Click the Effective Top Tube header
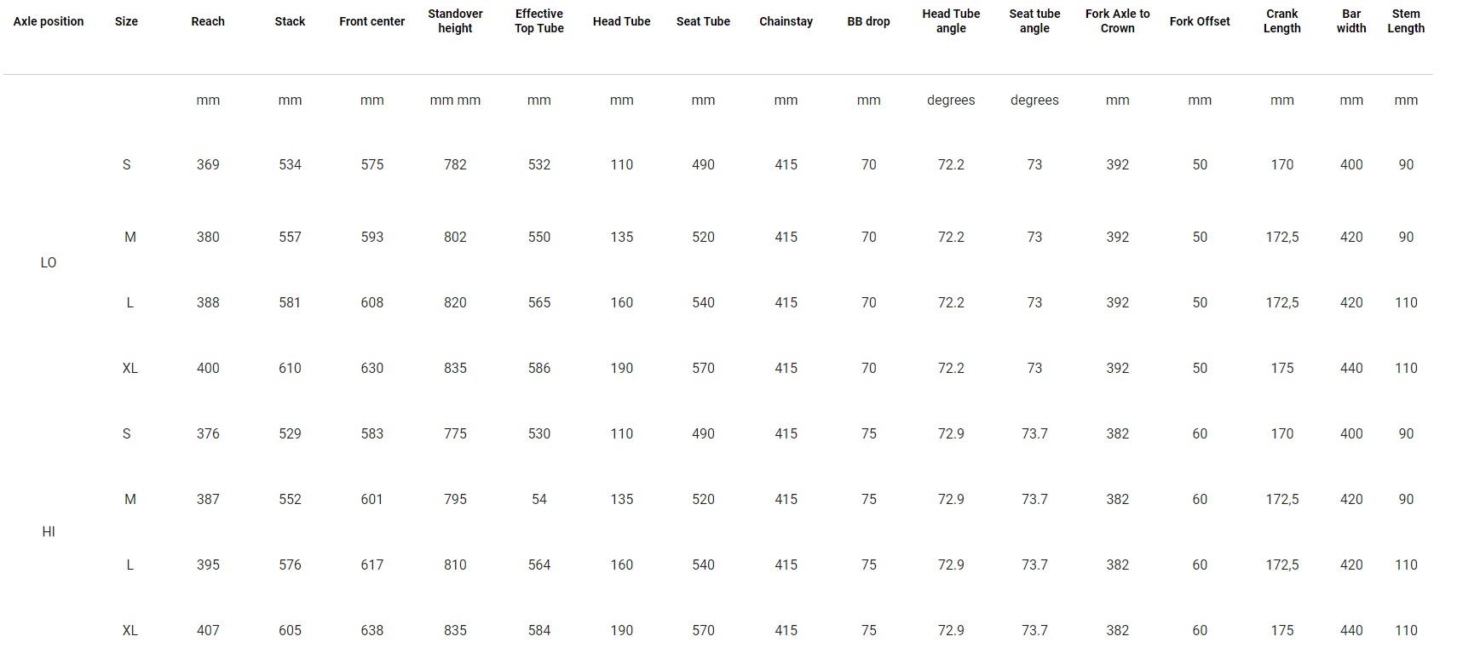Screen dimensions: 1457x665 pos(539,21)
